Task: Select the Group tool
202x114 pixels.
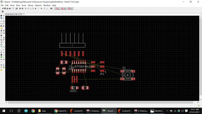Action: [1, 26]
